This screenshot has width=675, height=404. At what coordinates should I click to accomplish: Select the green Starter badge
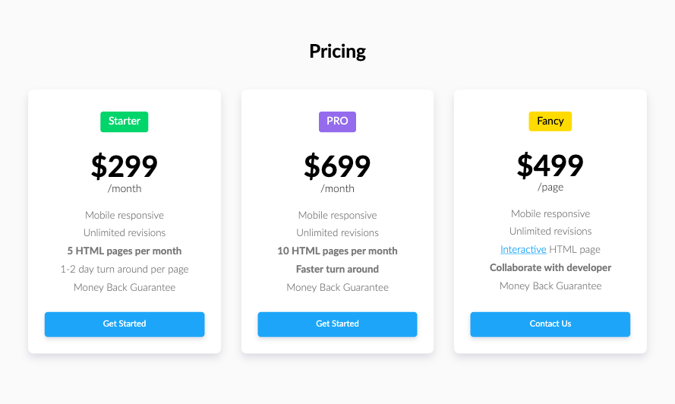(125, 122)
